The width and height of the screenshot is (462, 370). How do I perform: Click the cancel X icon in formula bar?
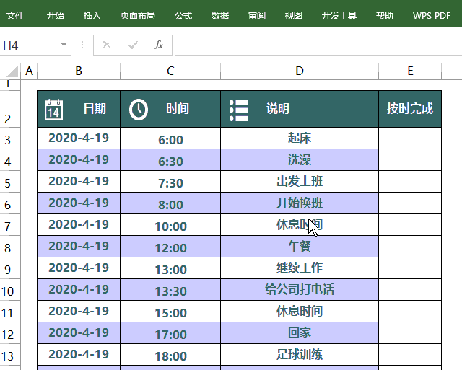pyautogui.click(x=107, y=45)
